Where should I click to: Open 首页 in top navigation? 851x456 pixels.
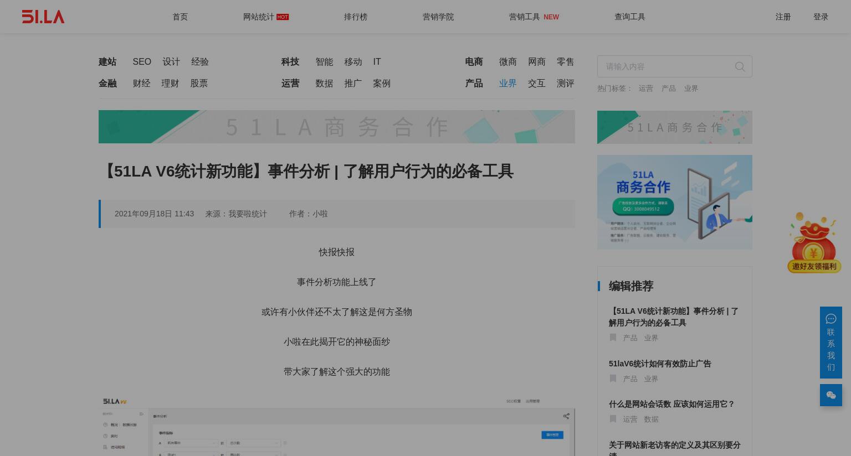tap(180, 17)
